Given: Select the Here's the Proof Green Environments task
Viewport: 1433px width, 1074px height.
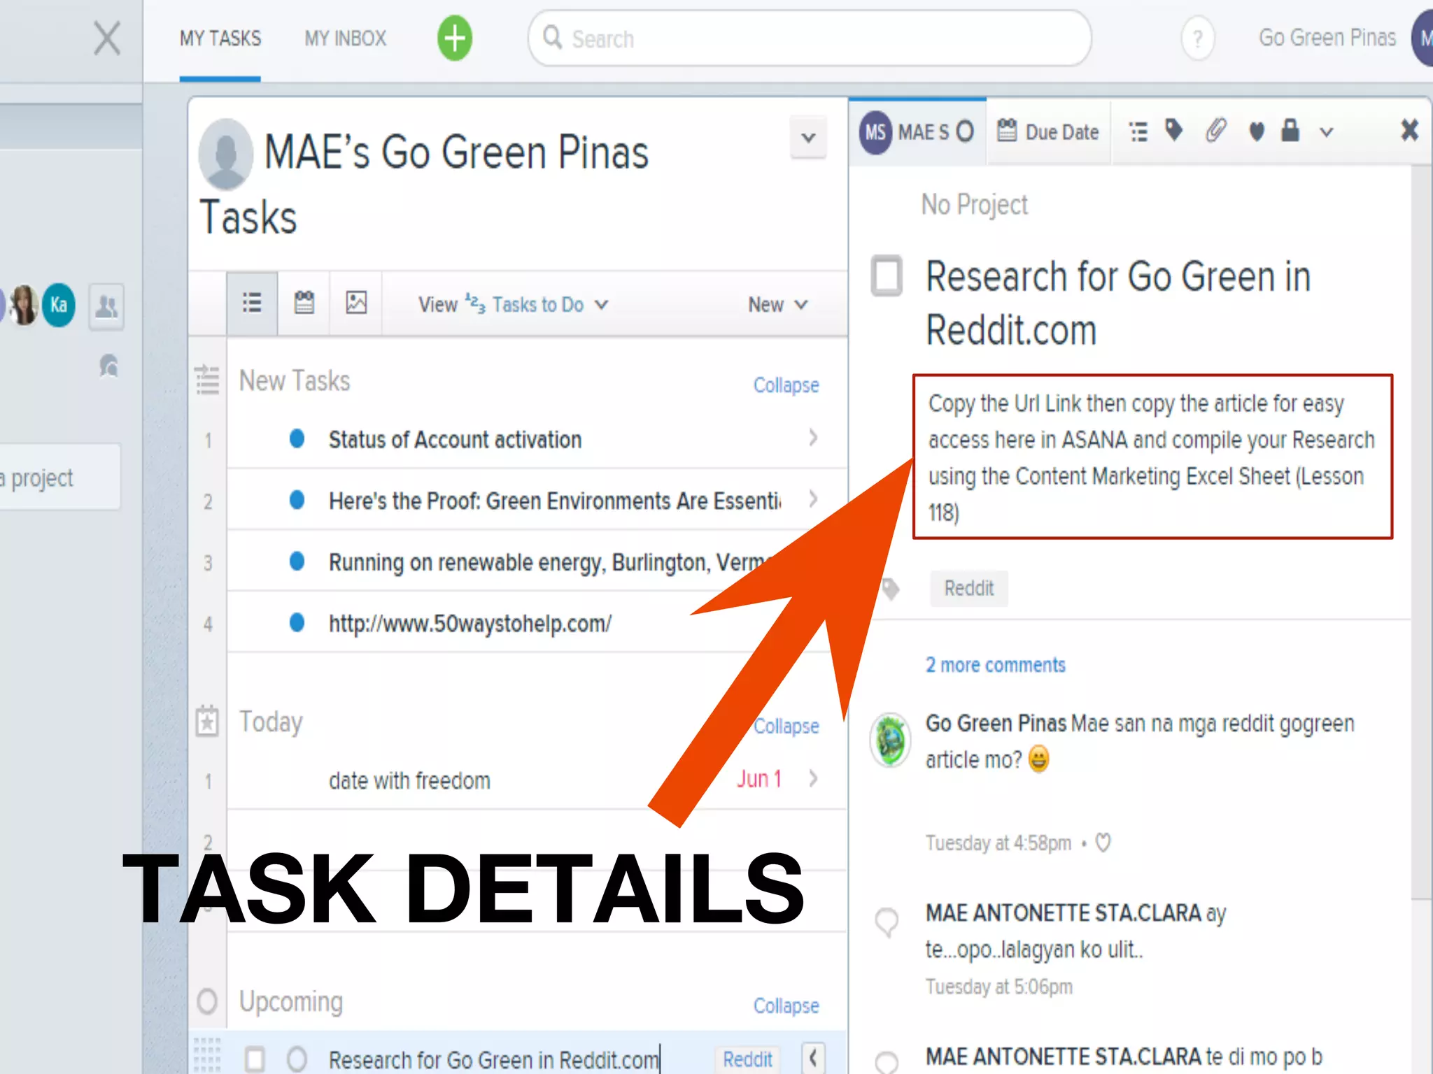Looking at the screenshot, I should point(555,501).
